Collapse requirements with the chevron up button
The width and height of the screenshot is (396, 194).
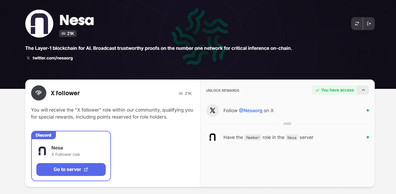pos(363,90)
